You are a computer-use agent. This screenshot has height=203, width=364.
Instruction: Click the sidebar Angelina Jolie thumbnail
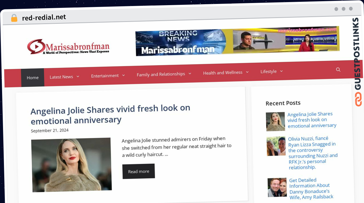pyautogui.click(x=275, y=121)
